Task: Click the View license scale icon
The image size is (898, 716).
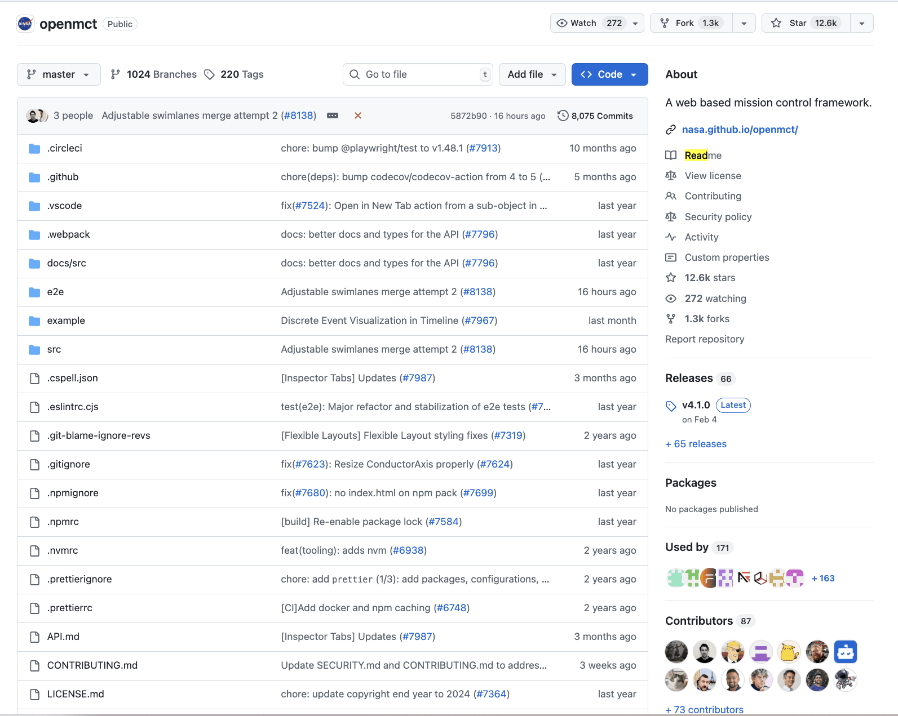Action: pyautogui.click(x=671, y=176)
